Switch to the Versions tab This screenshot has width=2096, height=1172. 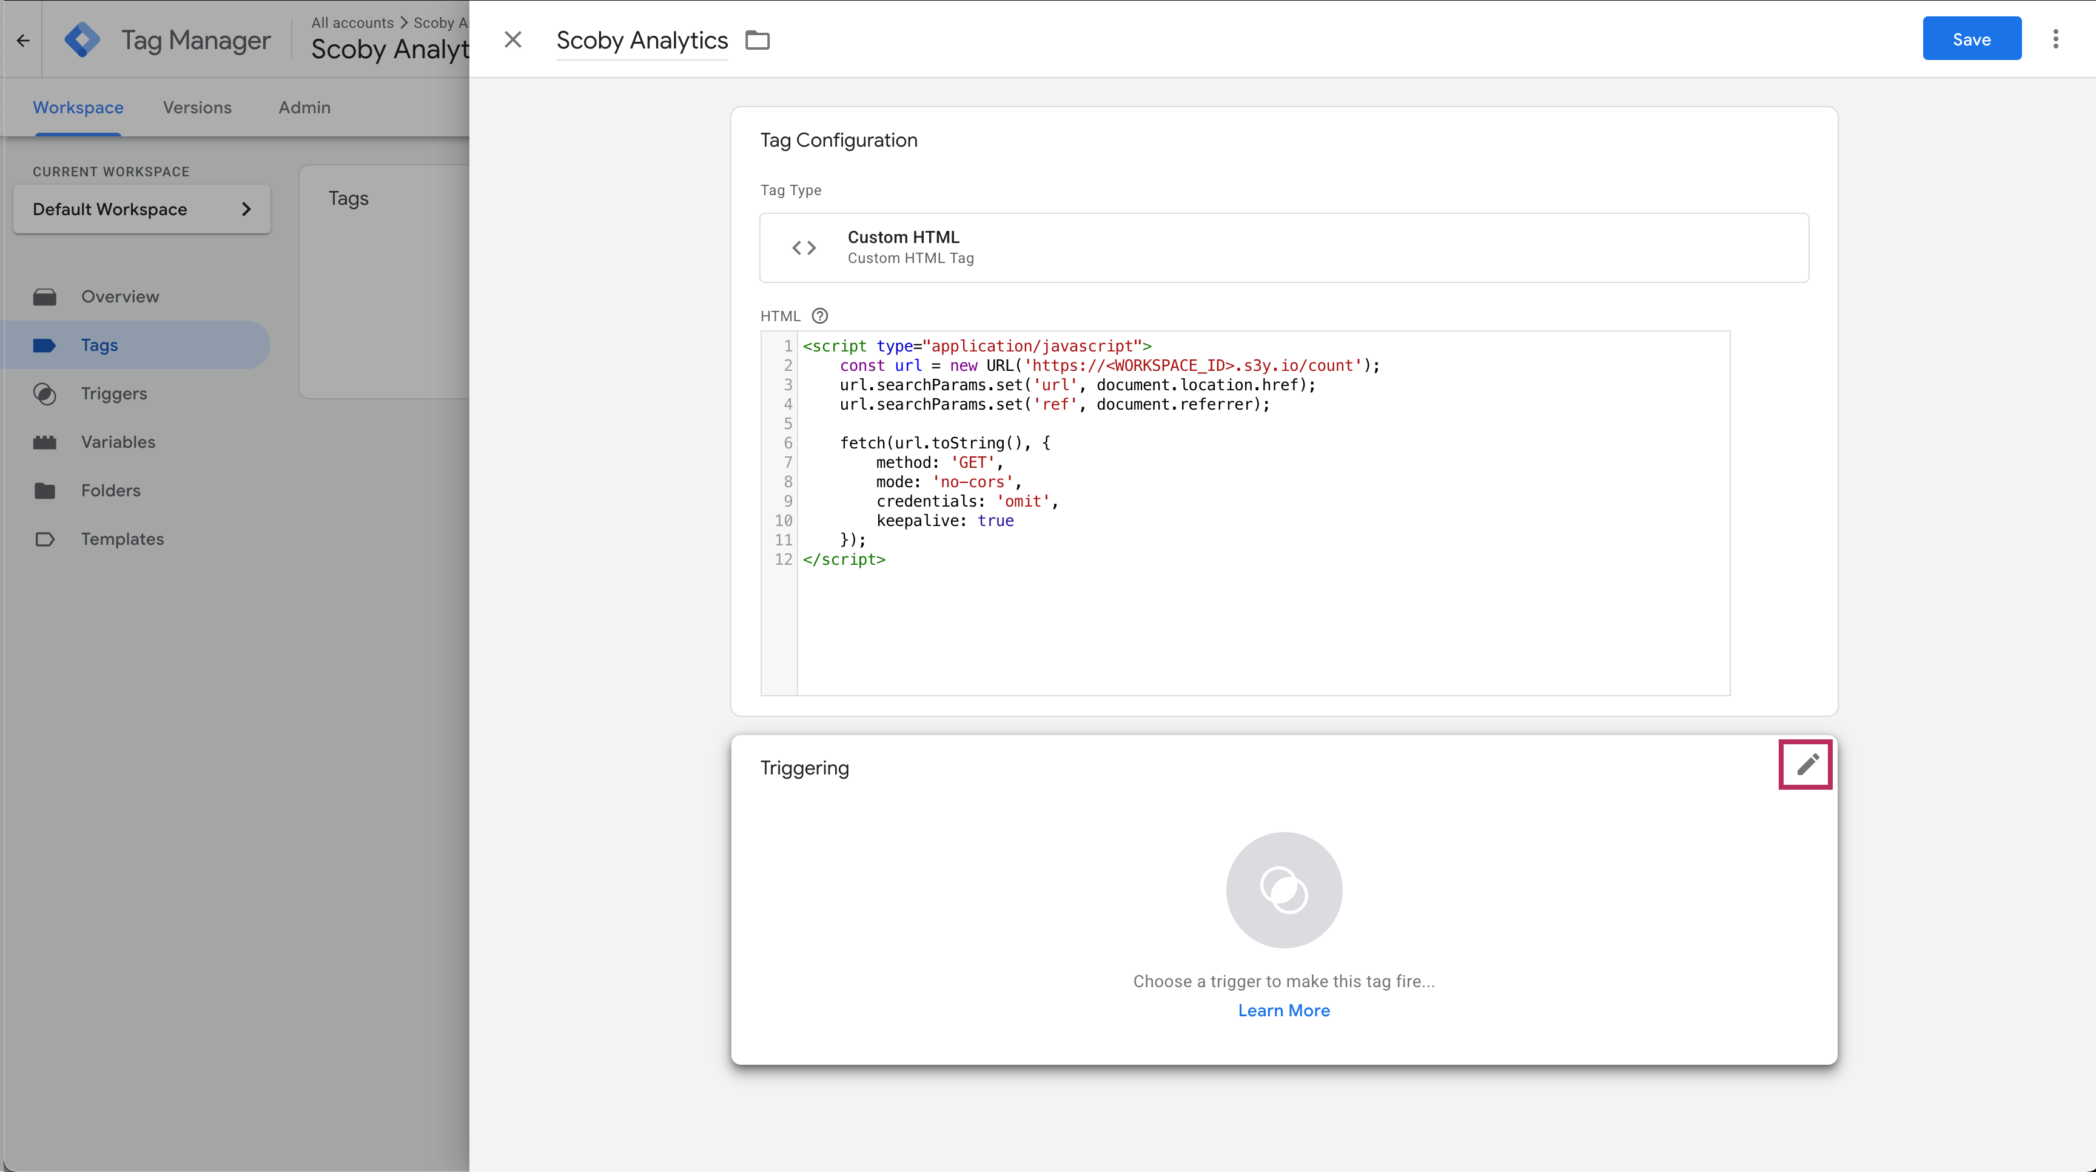(x=197, y=107)
